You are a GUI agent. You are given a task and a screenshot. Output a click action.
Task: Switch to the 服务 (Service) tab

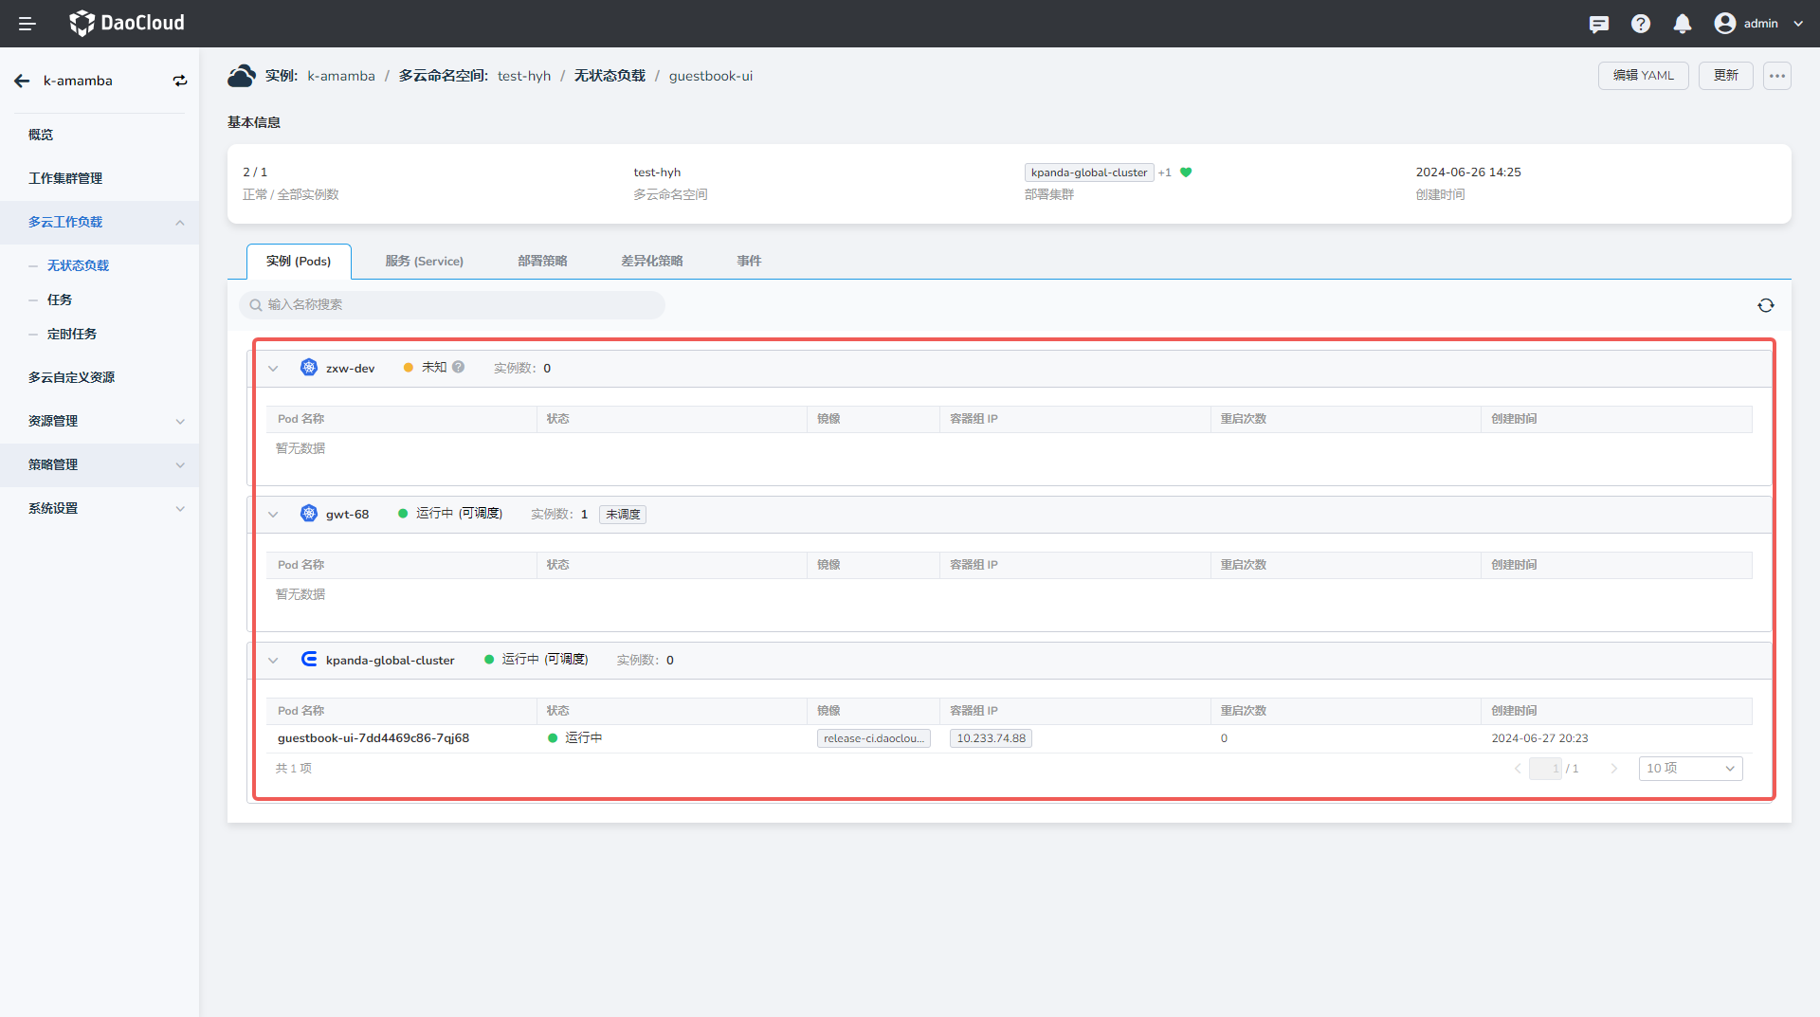(424, 262)
